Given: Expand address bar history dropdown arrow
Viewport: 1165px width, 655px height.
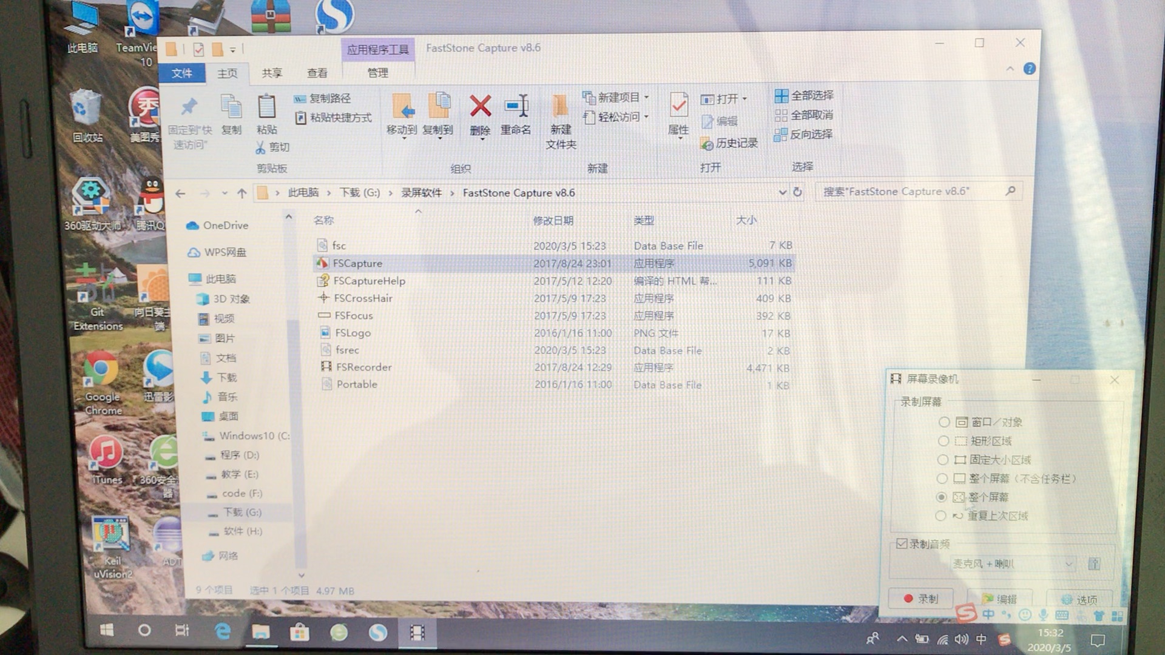Looking at the screenshot, I should [782, 192].
